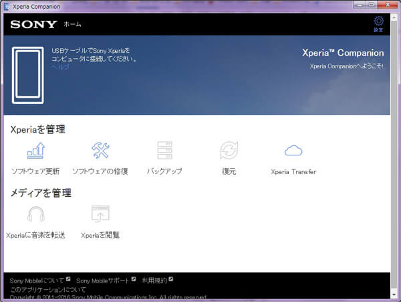The width and height of the screenshot is (401, 302).
Task: Open the Sony Mobileサポート link
Action: point(103,281)
